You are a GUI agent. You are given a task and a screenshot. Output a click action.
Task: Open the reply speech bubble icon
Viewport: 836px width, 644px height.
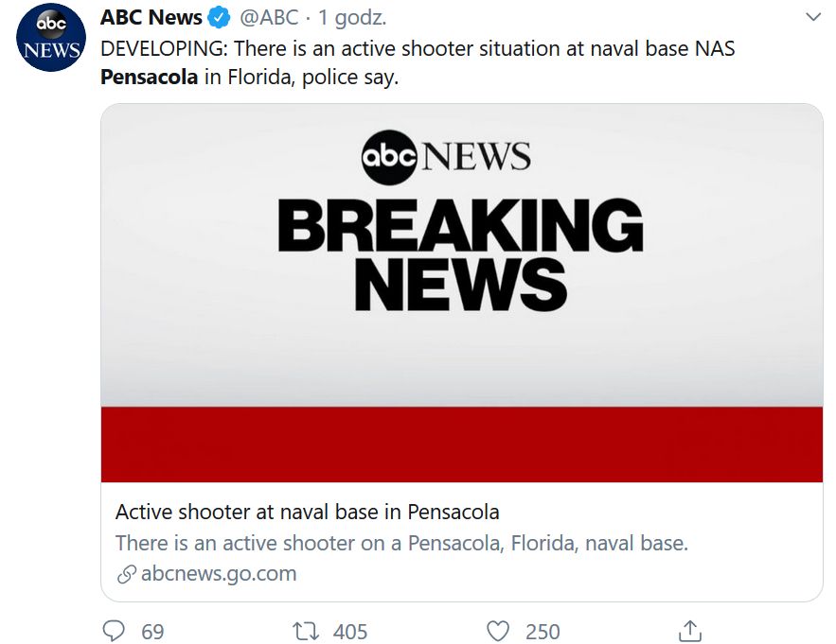(114, 631)
